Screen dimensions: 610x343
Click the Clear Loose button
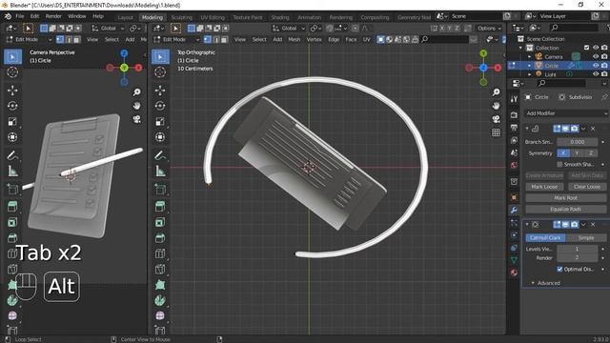point(587,187)
